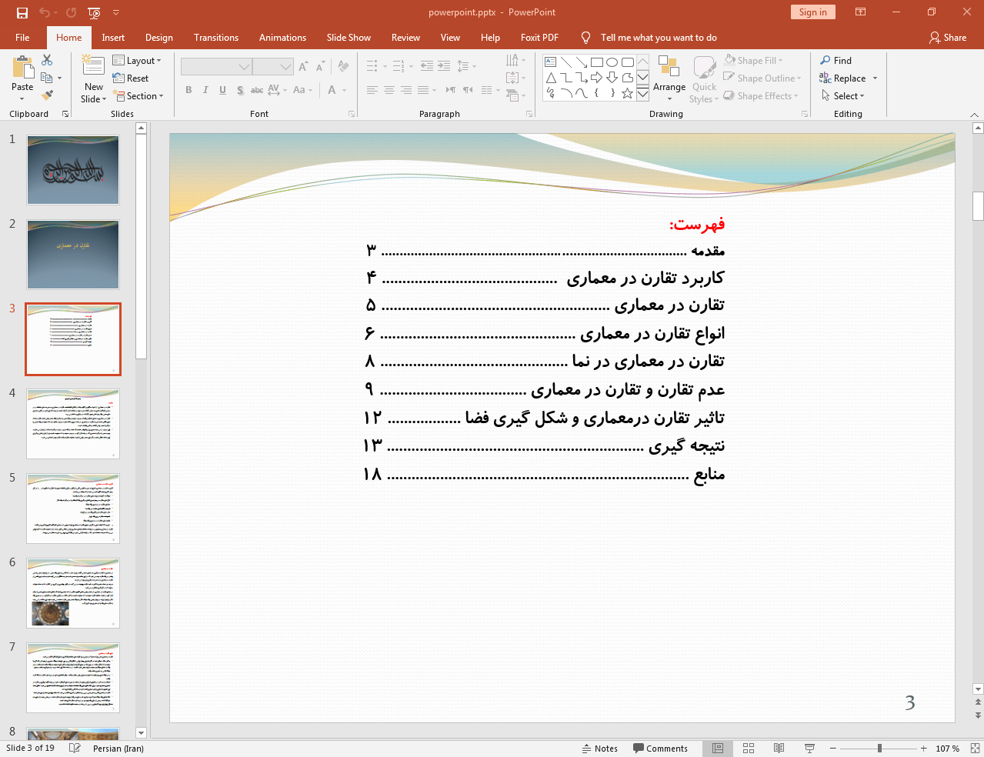Toggle the Notes pane

599,749
